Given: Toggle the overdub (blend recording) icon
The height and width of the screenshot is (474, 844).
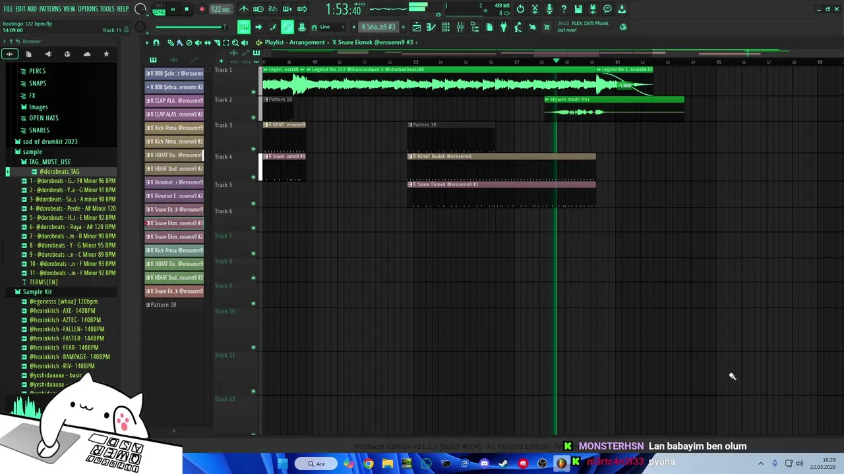Looking at the screenshot, I should point(287,9).
